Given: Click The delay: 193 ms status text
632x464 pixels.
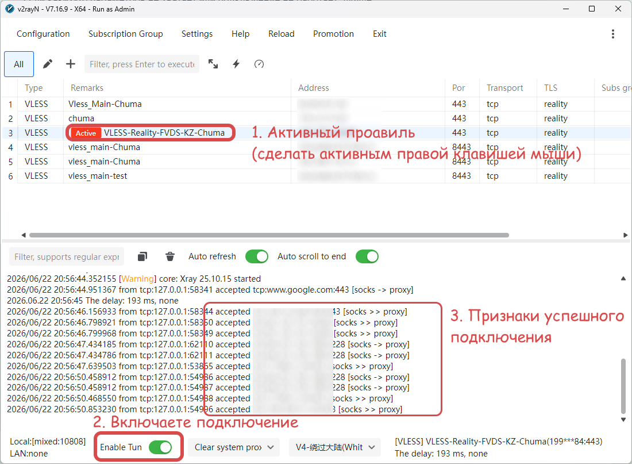Looking at the screenshot, I should [x=441, y=454].
